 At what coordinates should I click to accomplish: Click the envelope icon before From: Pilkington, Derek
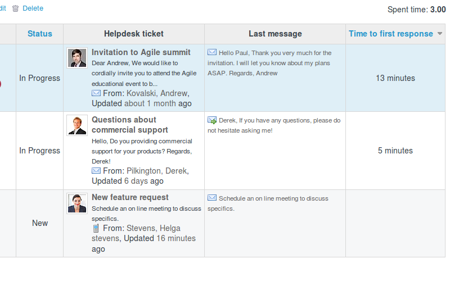(x=96, y=171)
